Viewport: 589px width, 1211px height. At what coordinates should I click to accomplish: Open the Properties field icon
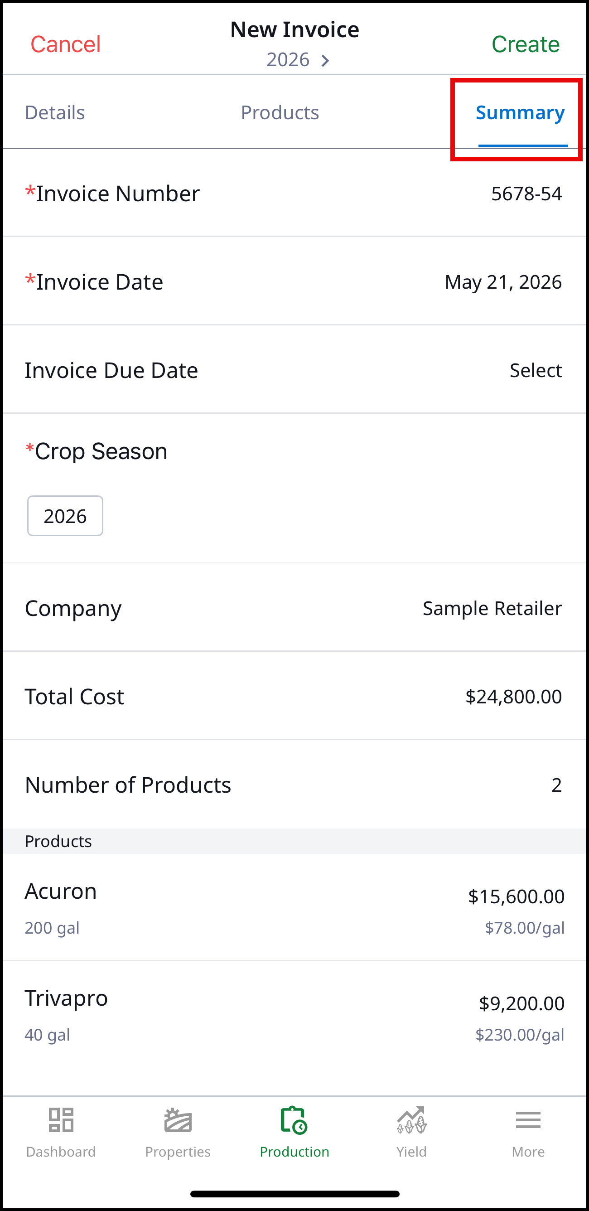(178, 1120)
